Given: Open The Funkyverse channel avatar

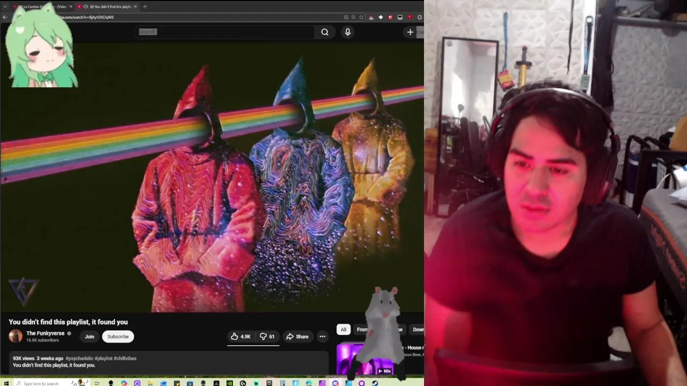Looking at the screenshot, I should [16, 336].
